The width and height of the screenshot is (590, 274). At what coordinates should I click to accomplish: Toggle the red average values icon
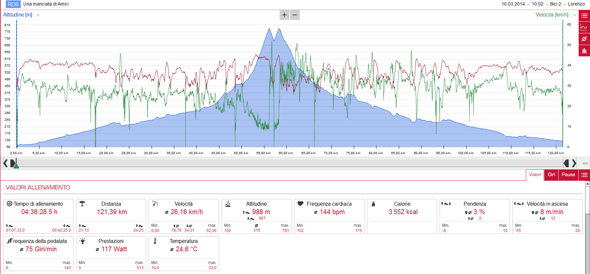(x=584, y=39)
